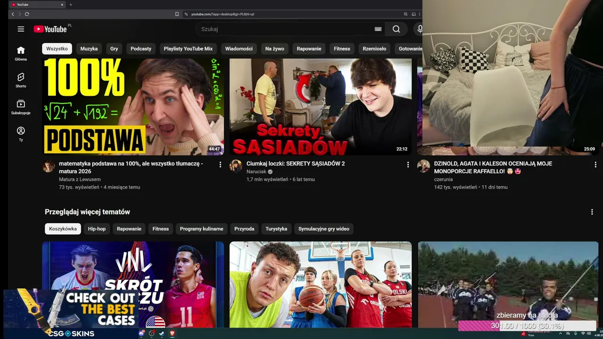
Task: Select the Przyroda topic chip
Action: tap(244, 229)
